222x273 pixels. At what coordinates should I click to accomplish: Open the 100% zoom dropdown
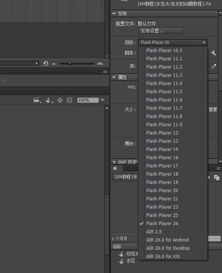pyautogui.click(x=103, y=100)
